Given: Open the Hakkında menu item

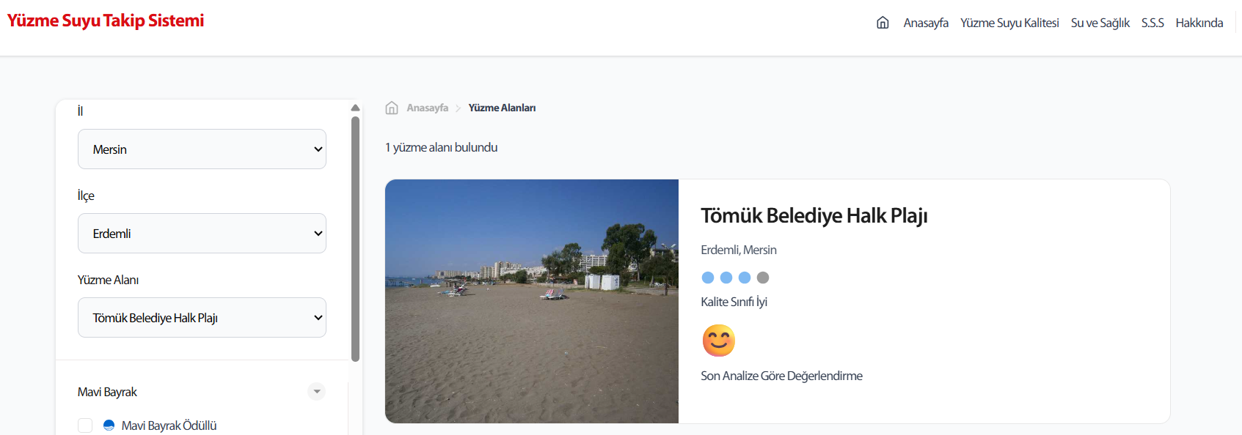Looking at the screenshot, I should (1199, 23).
